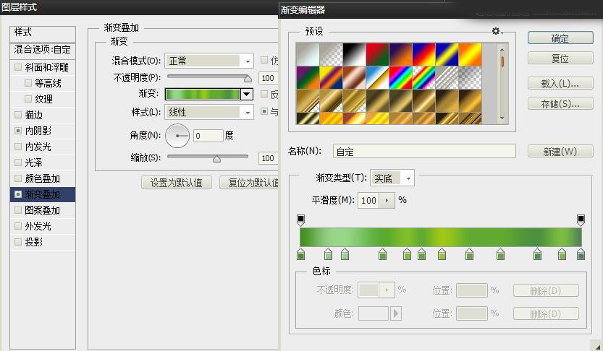The image size is (603, 351).
Task: Click the preset list scroll up arrow
Action: tap(502, 49)
